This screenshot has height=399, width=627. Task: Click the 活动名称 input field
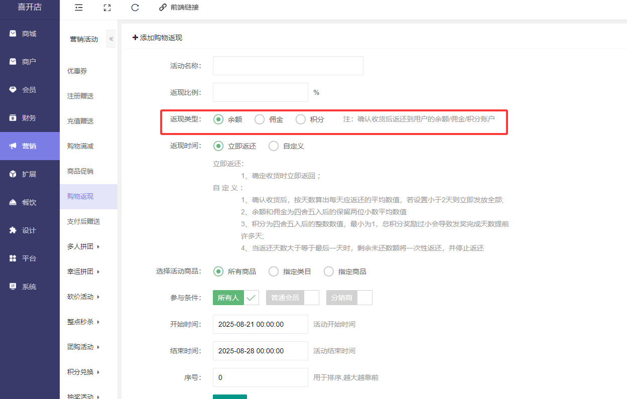point(288,66)
